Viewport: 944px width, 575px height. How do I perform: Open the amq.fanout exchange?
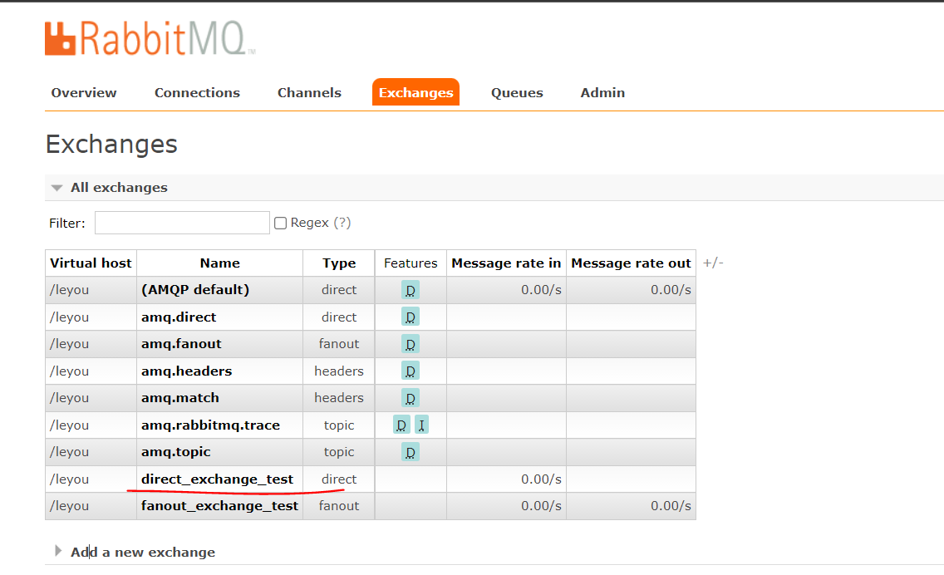(x=181, y=344)
